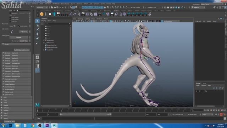This screenshot has width=227, height=128.
Task: Select defaultLightSet in the Outliner
Action: [51, 45]
